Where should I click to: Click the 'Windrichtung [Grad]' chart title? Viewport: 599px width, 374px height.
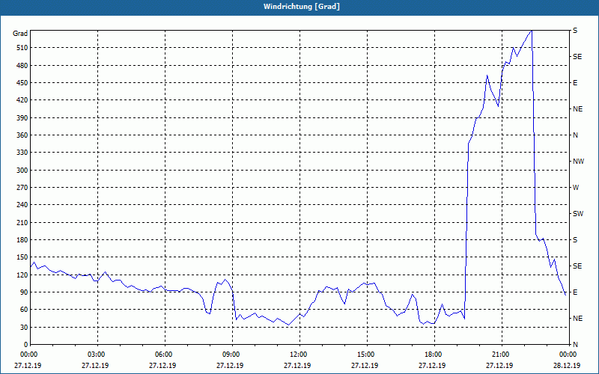[x=302, y=7]
